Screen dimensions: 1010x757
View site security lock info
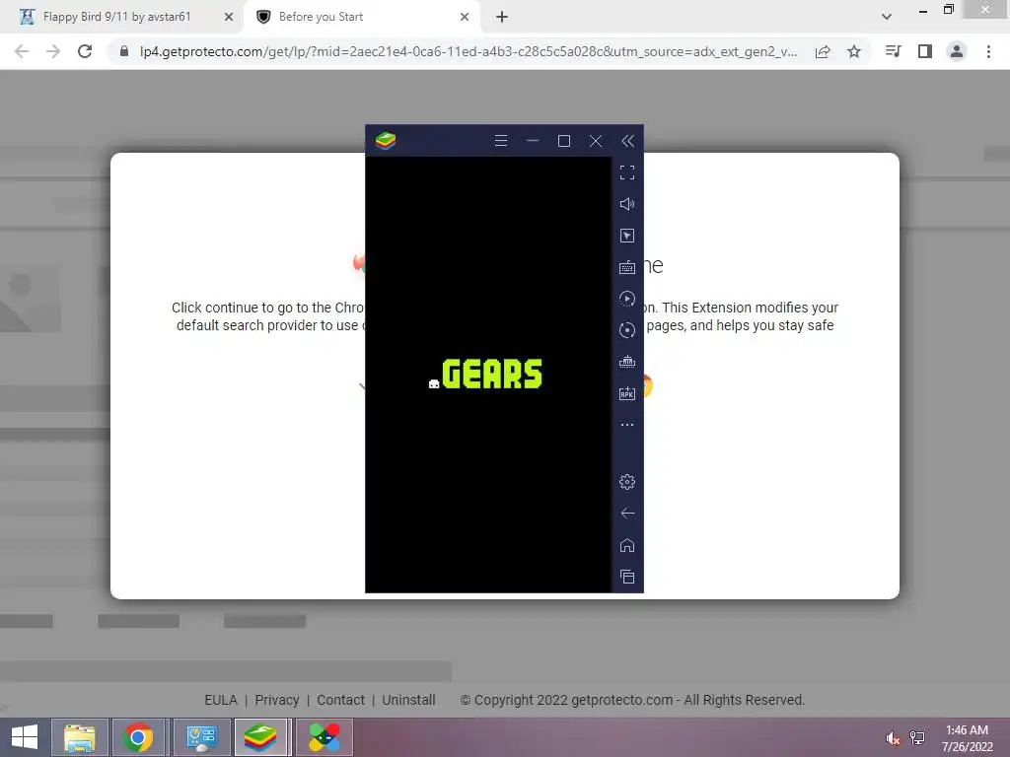point(124,51)
